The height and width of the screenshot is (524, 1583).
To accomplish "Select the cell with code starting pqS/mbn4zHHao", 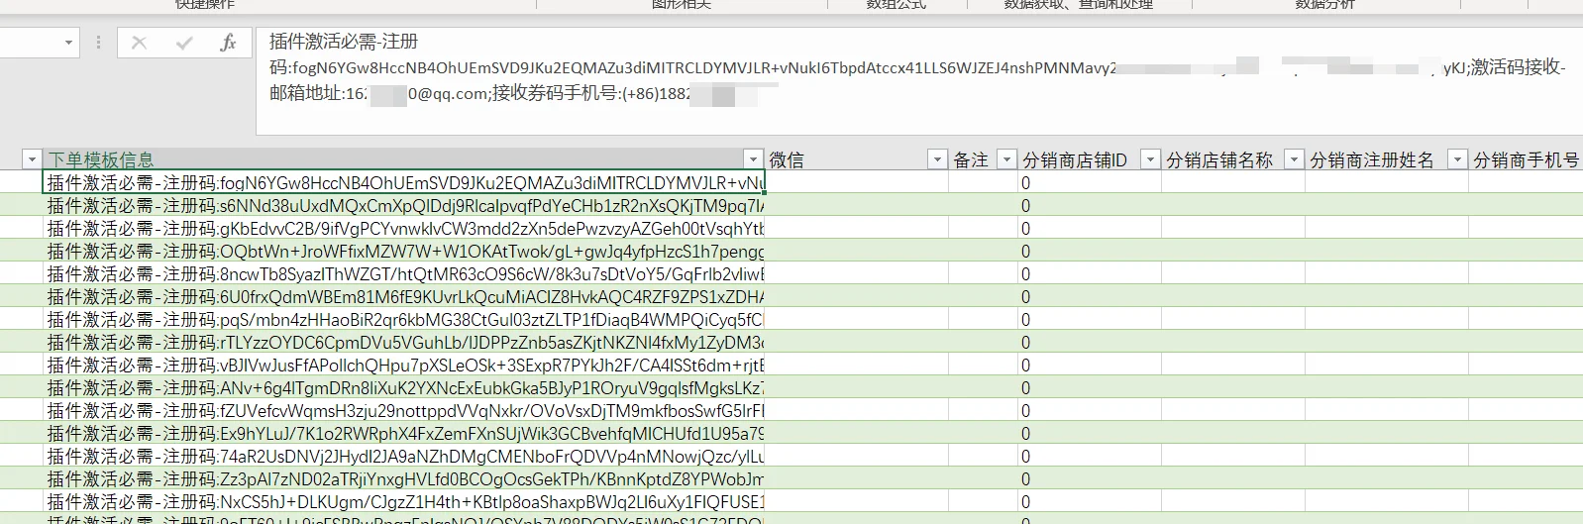I will 404,319.
